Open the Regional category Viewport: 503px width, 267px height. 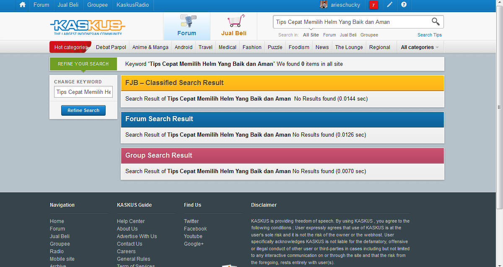tap(380, 47)
